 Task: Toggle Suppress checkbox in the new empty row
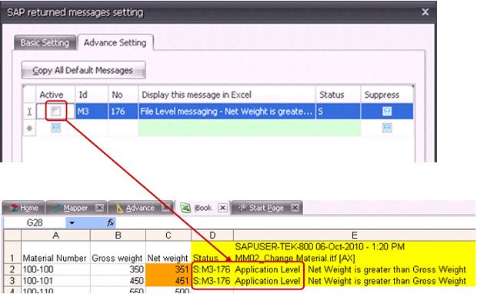(x=387, y=128)
